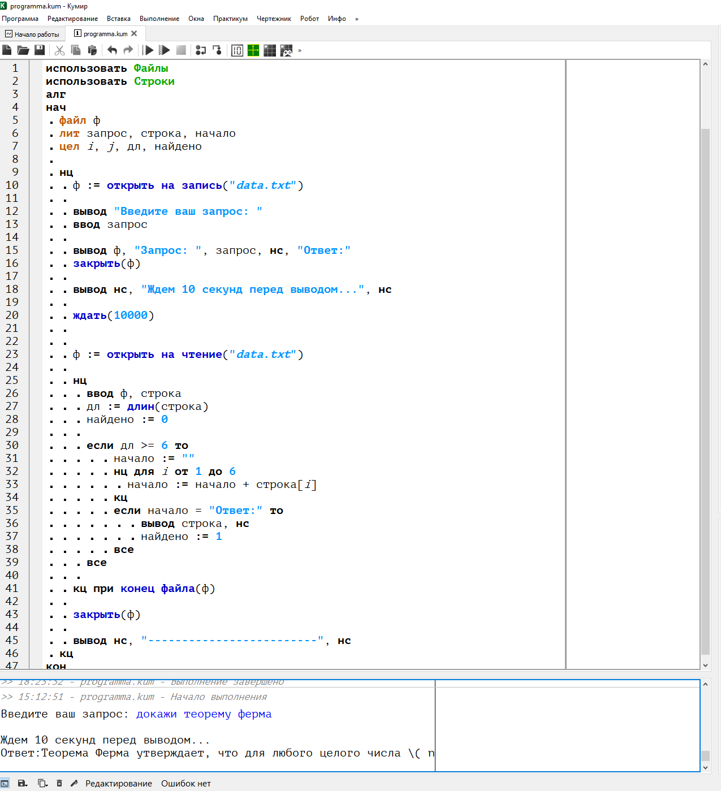This screenshot has width=721, height=791.
Task: Open the Выполнение menu
Action: pos(159,19)
